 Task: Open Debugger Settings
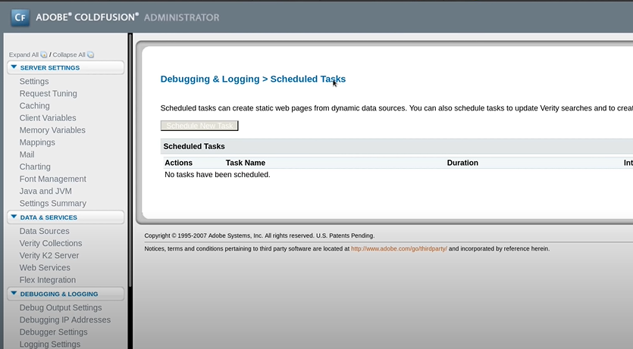pos(53,332)
